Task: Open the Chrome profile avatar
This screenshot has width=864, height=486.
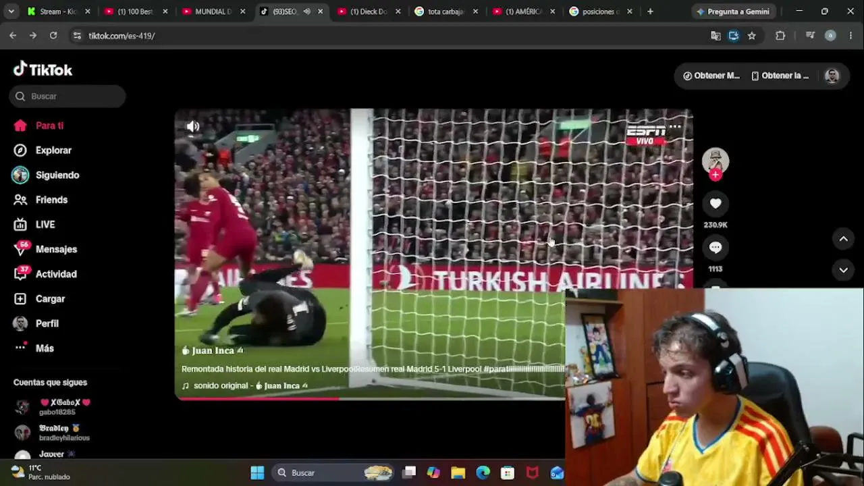Action: [830, 36]
